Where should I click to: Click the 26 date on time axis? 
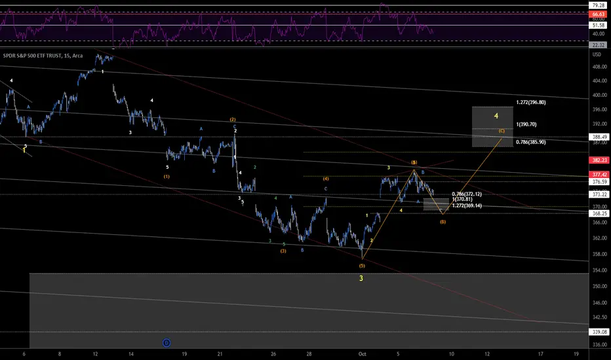pyautogui.click(x=273, y=353)
